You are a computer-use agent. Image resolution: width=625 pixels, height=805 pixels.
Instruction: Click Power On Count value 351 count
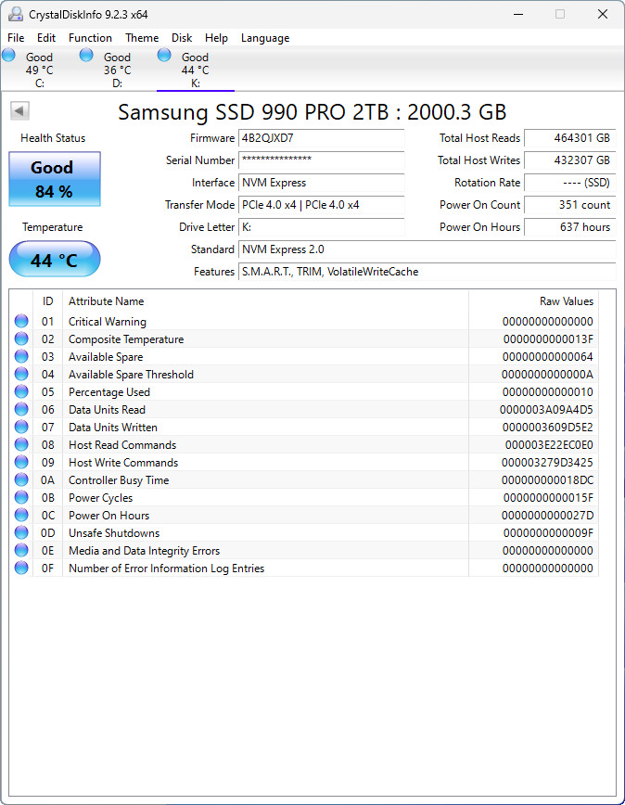[x=569, y=205]
